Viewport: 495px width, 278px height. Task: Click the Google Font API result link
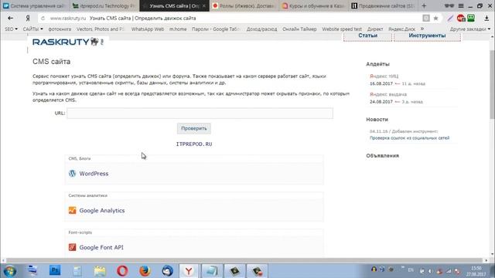click(x=101, y=247)
